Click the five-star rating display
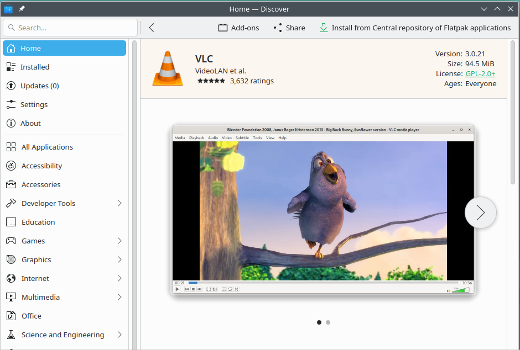 [211, 81]
